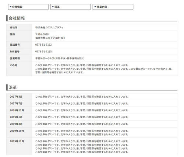Click the arrow icon before 事業内容

(x=95, y=7)
